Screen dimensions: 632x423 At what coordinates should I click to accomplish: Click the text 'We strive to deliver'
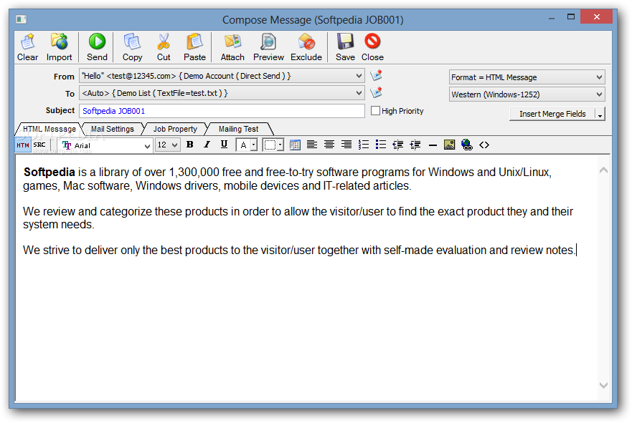(70, 250)
